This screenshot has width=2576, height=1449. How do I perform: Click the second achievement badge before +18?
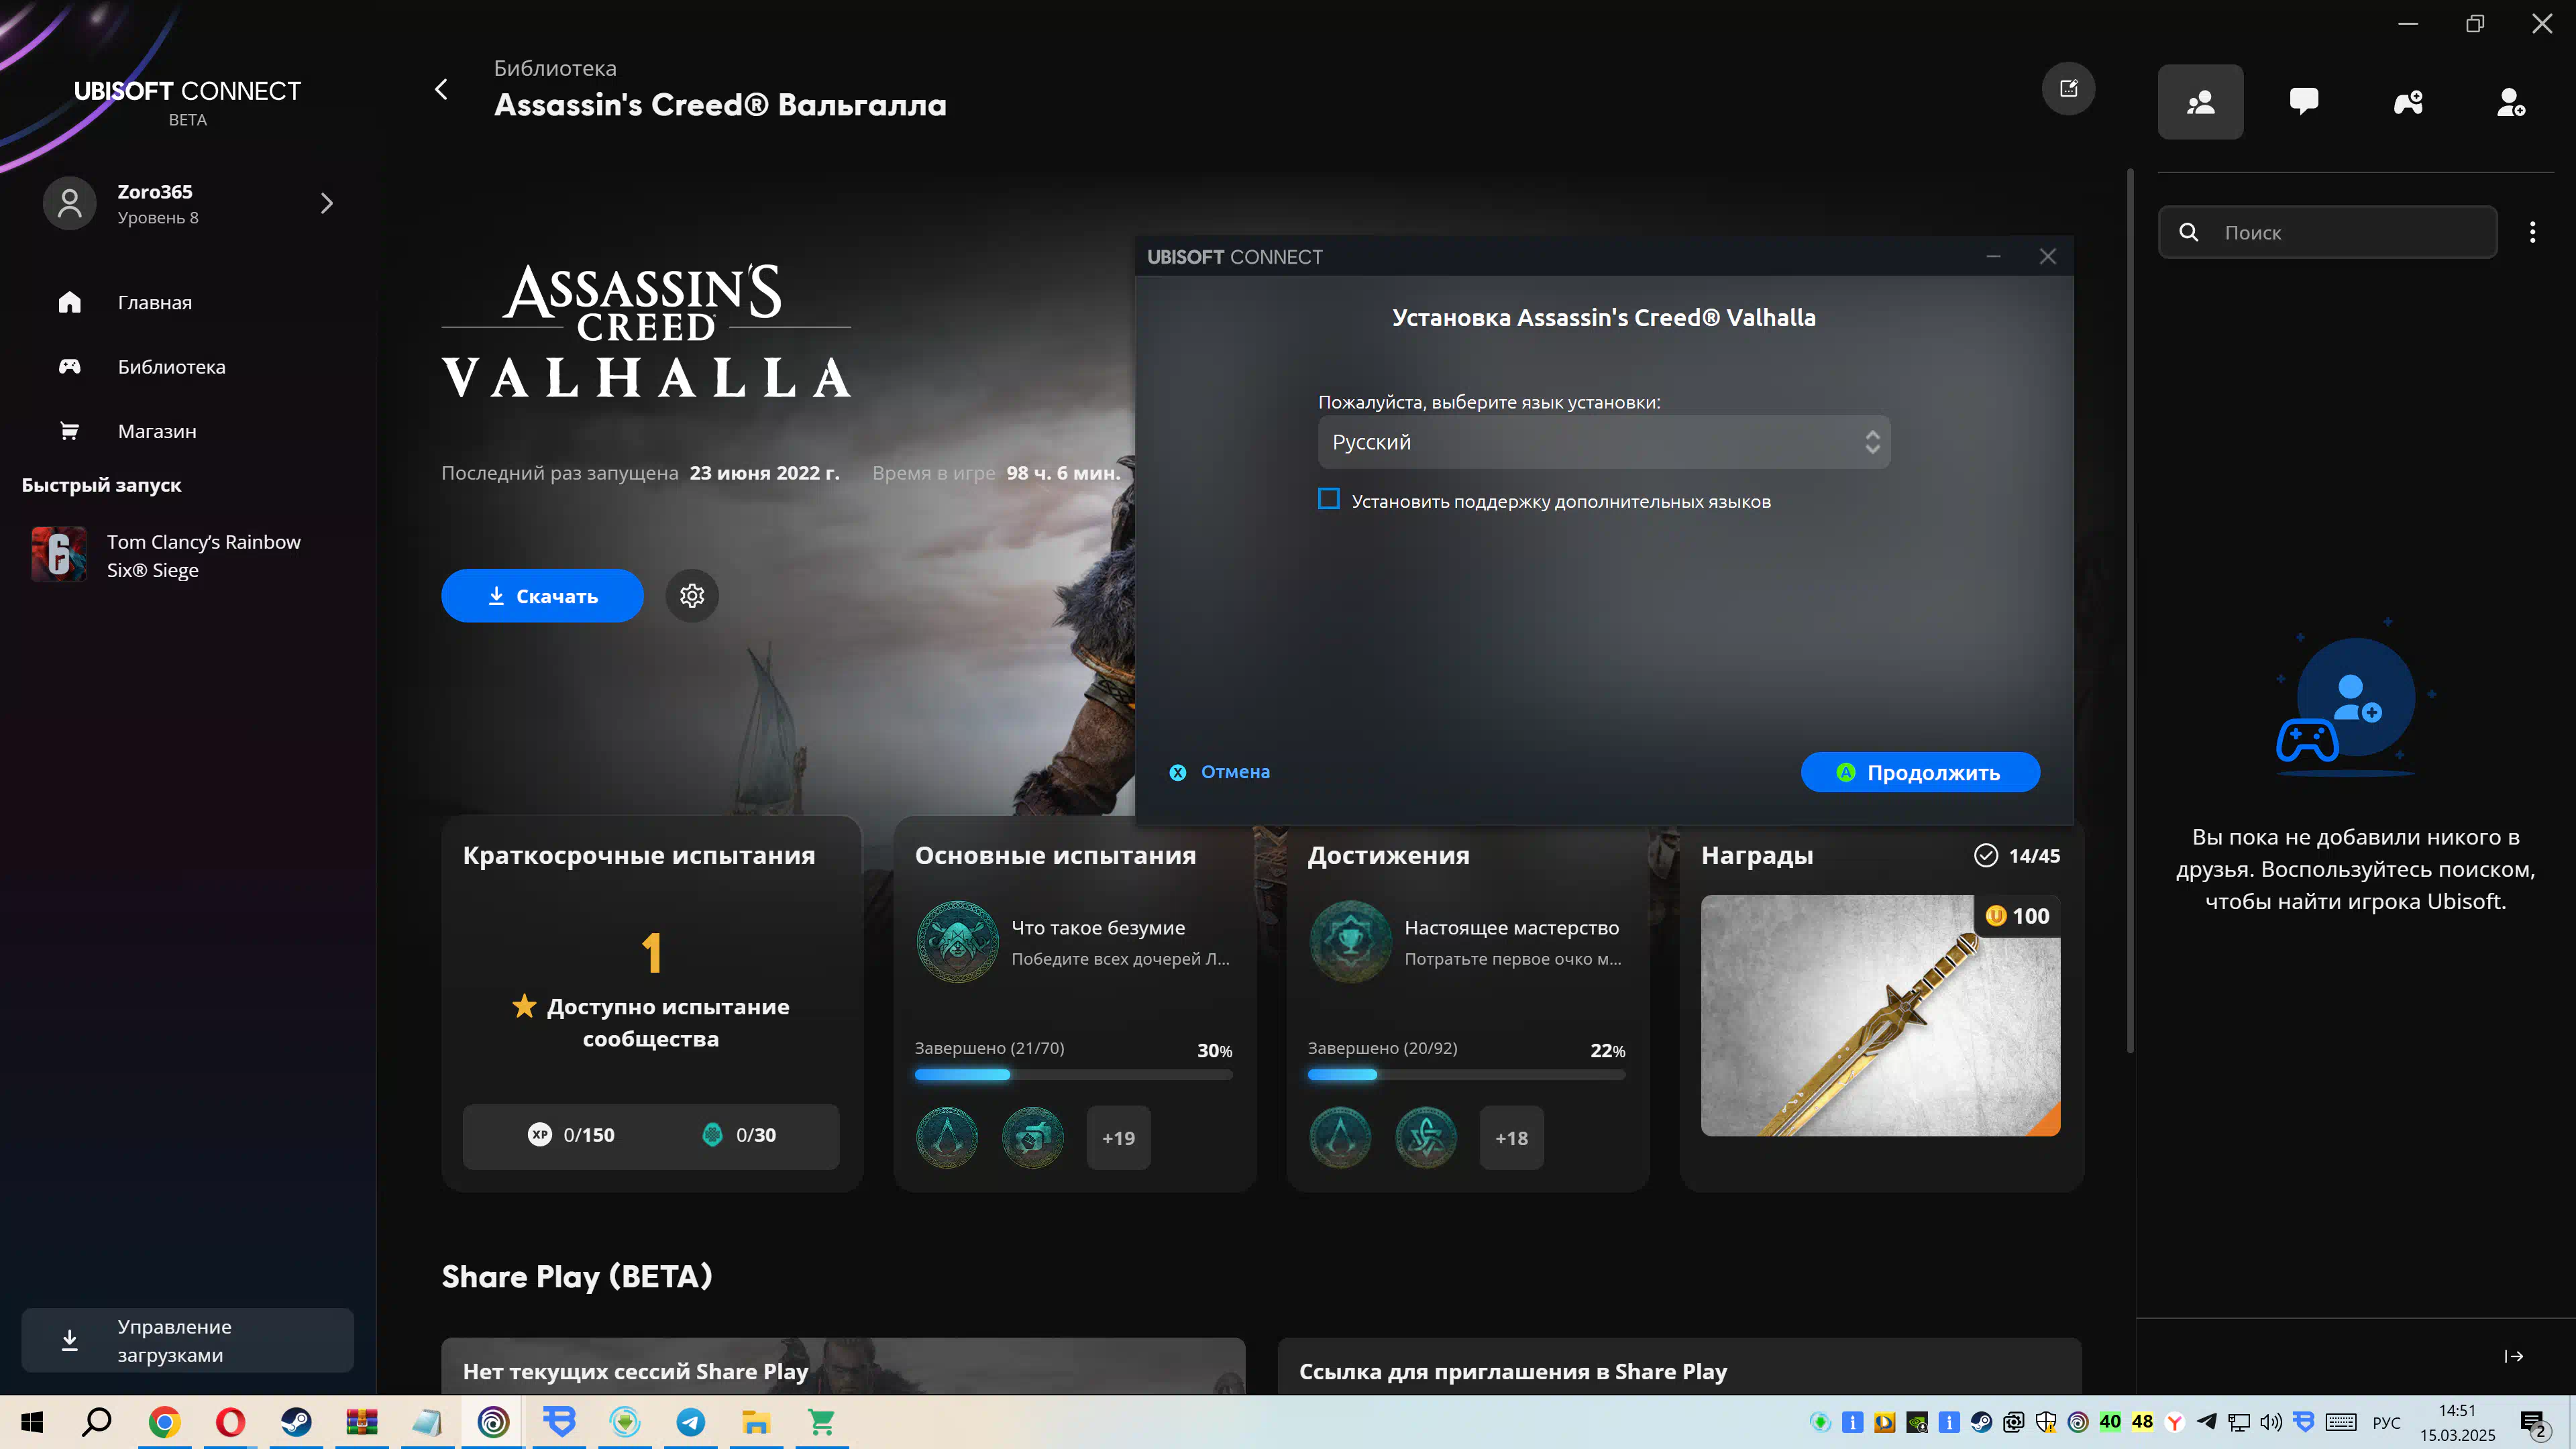click(x=1426, y=1138)
